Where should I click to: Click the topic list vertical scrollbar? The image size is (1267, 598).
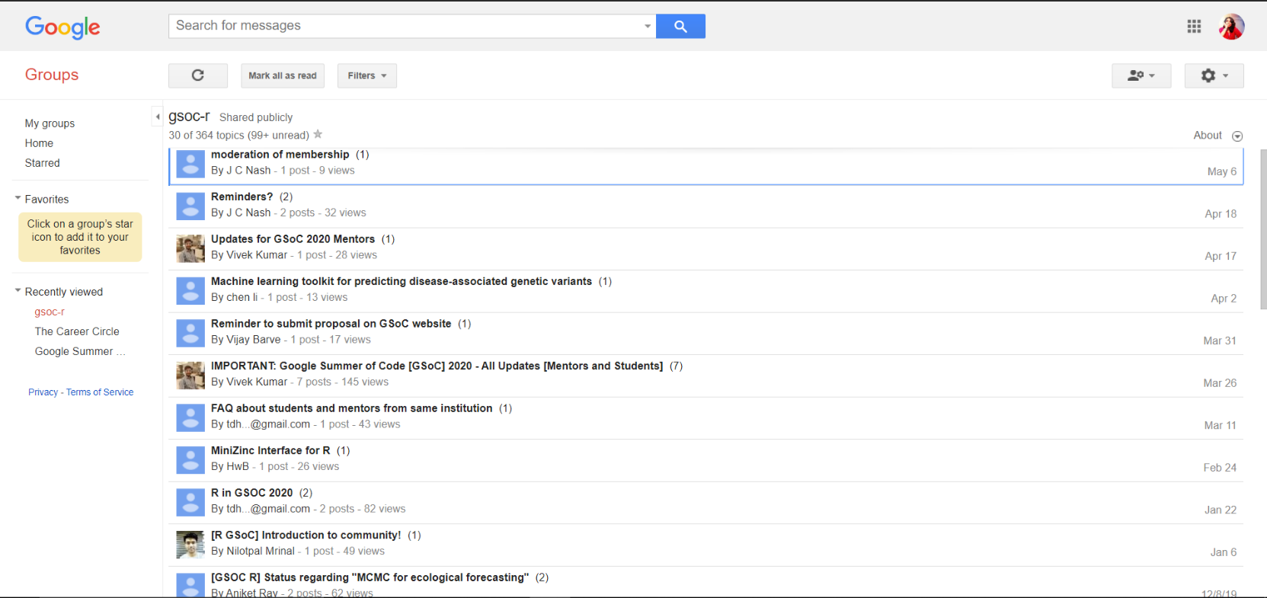1262,229
